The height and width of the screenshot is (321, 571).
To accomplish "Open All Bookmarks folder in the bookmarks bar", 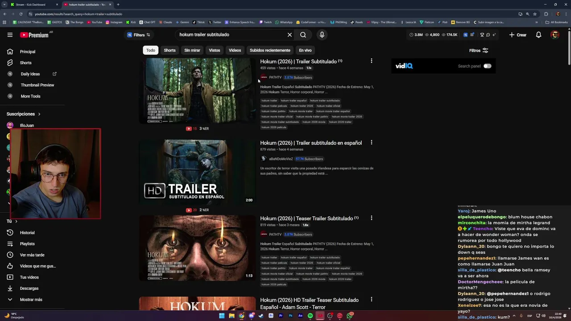I will pyautogui.click(x=556, y=22).
